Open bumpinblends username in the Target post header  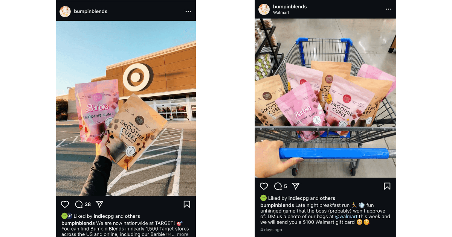pos(90,12)
